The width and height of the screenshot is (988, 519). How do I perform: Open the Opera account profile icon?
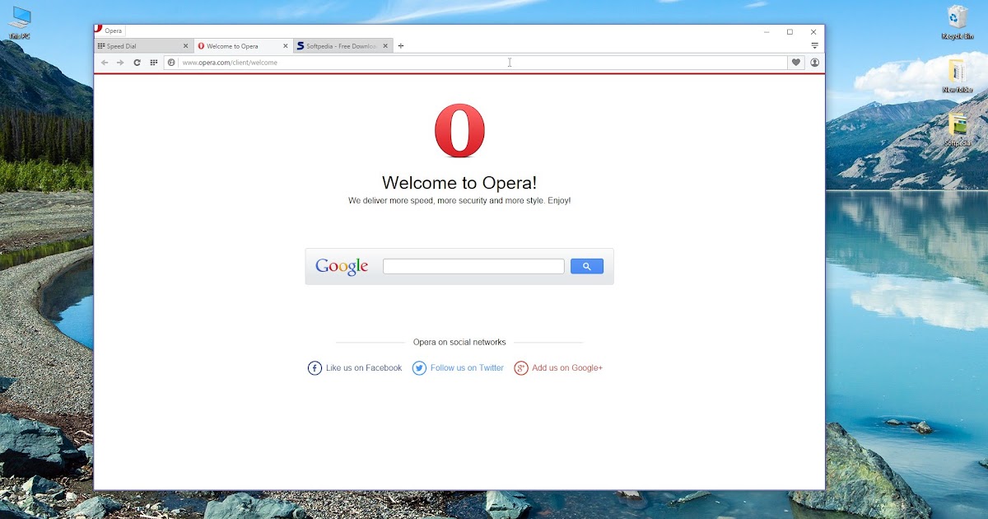click(x=814, y=63)
